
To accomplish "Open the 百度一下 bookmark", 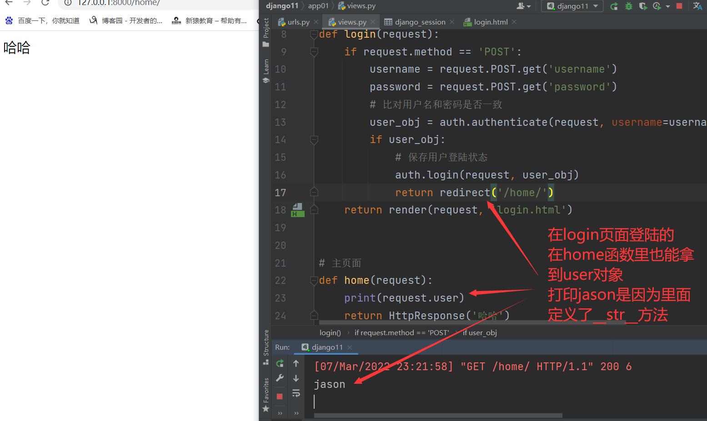I will [42, 21].
